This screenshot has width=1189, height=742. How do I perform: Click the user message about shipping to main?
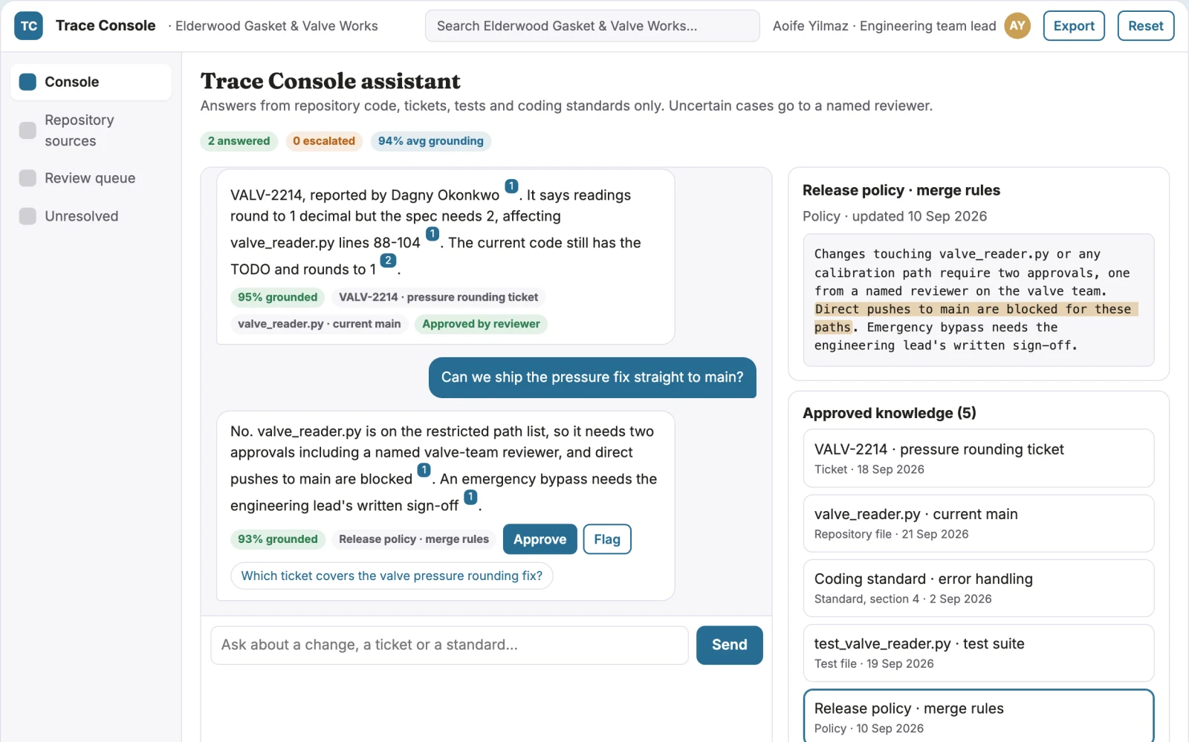tap(592, 377)
